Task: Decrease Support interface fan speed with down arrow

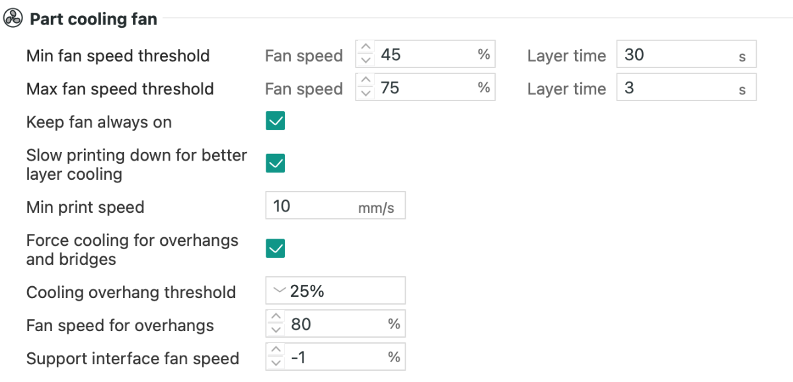Action: 276,363
